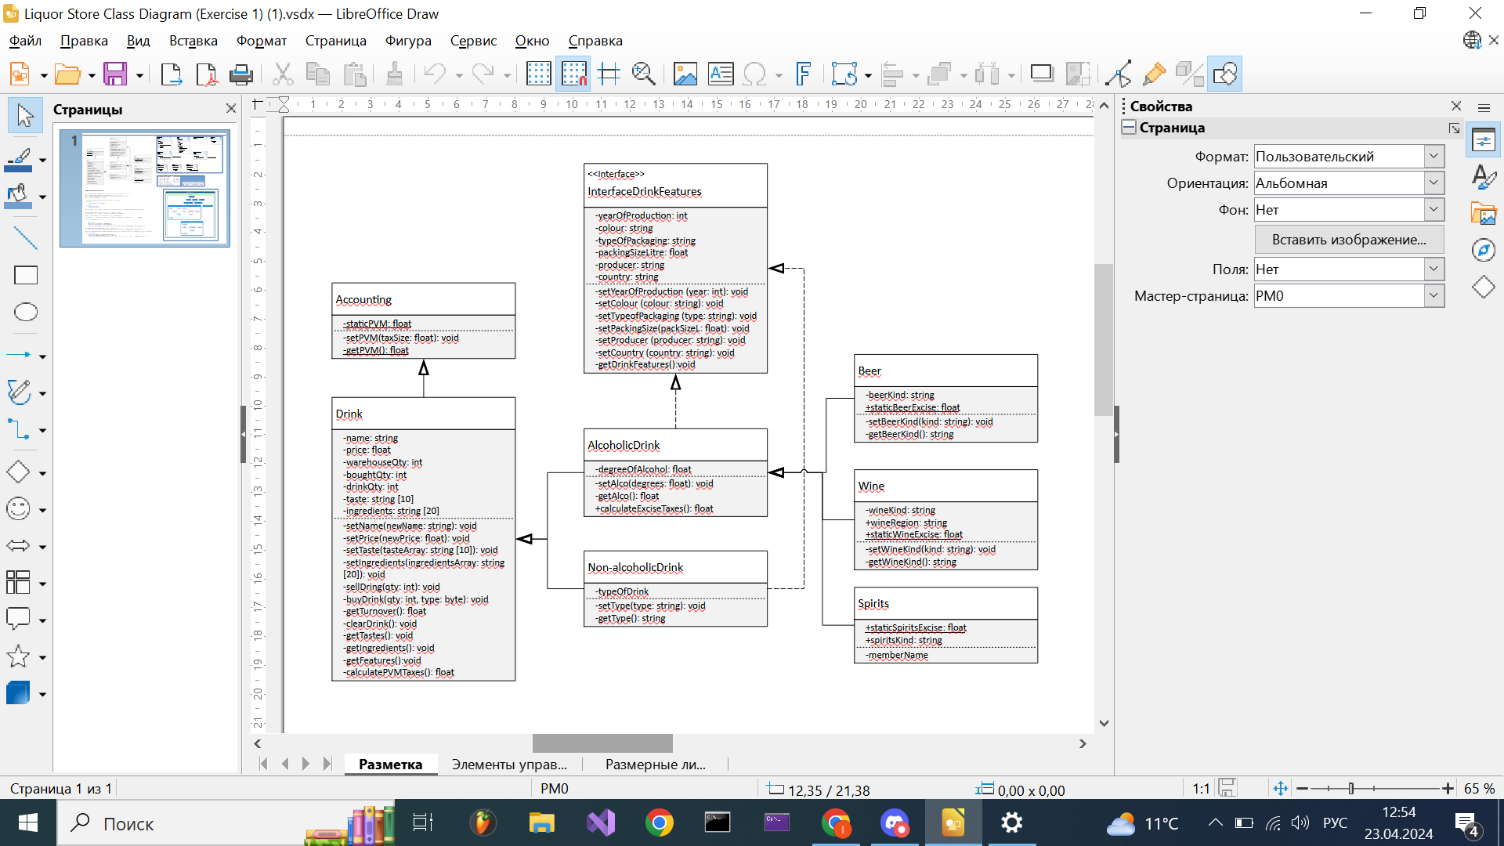This screenshot has height=846, width=1504.
Task: Open the Правка menu
Action: pyautogui.click(x=84, y=41)
